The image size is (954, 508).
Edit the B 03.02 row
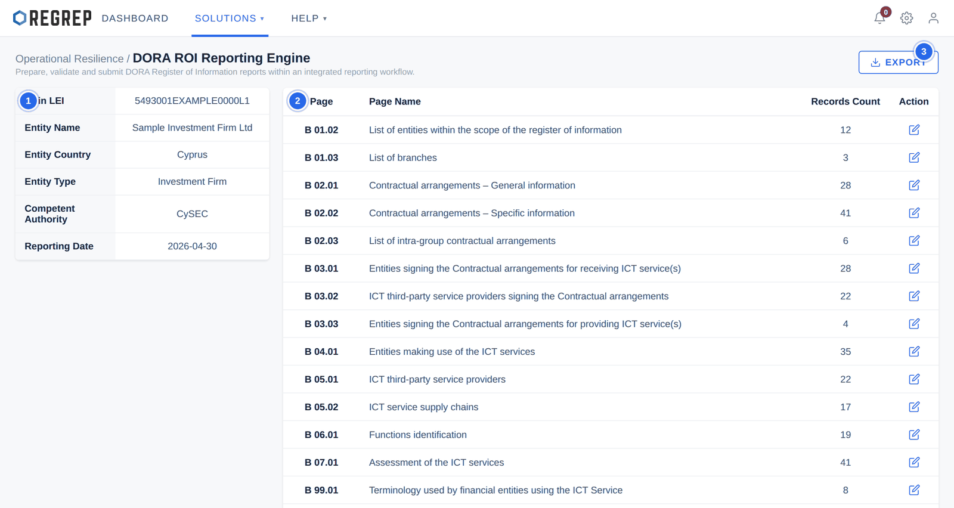(914, 296)
